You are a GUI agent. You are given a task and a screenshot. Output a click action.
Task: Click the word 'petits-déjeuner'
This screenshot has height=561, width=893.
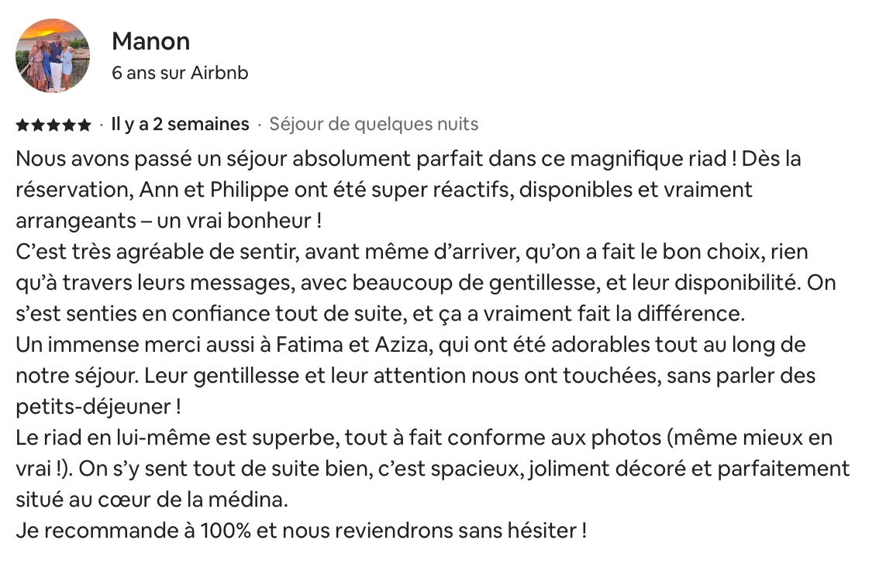93,407
